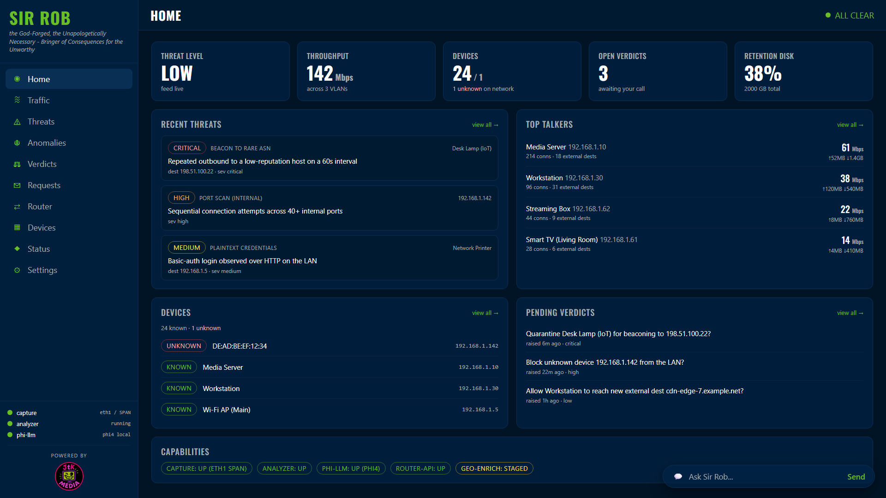Open Settings from the sidebar

point(69,270)
